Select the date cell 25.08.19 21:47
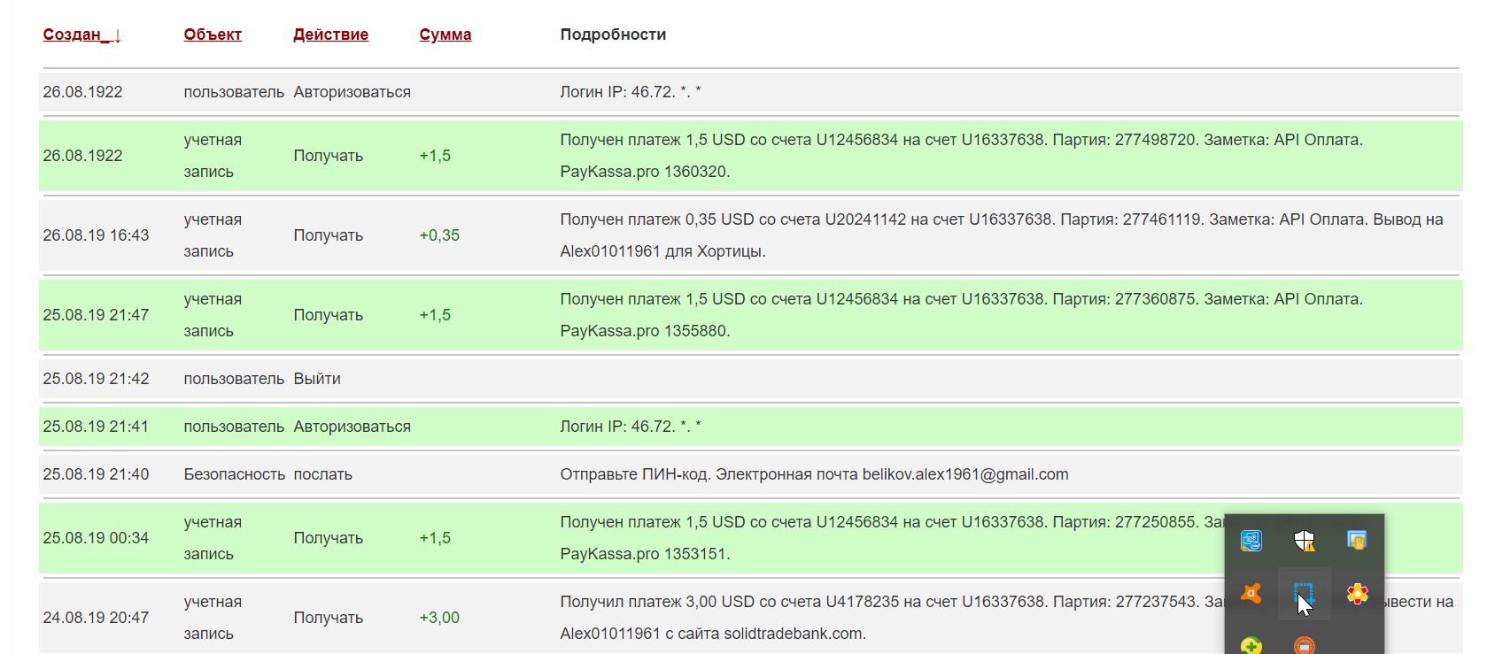Viewport: 1495px width, 654px height. coord(96,315)
